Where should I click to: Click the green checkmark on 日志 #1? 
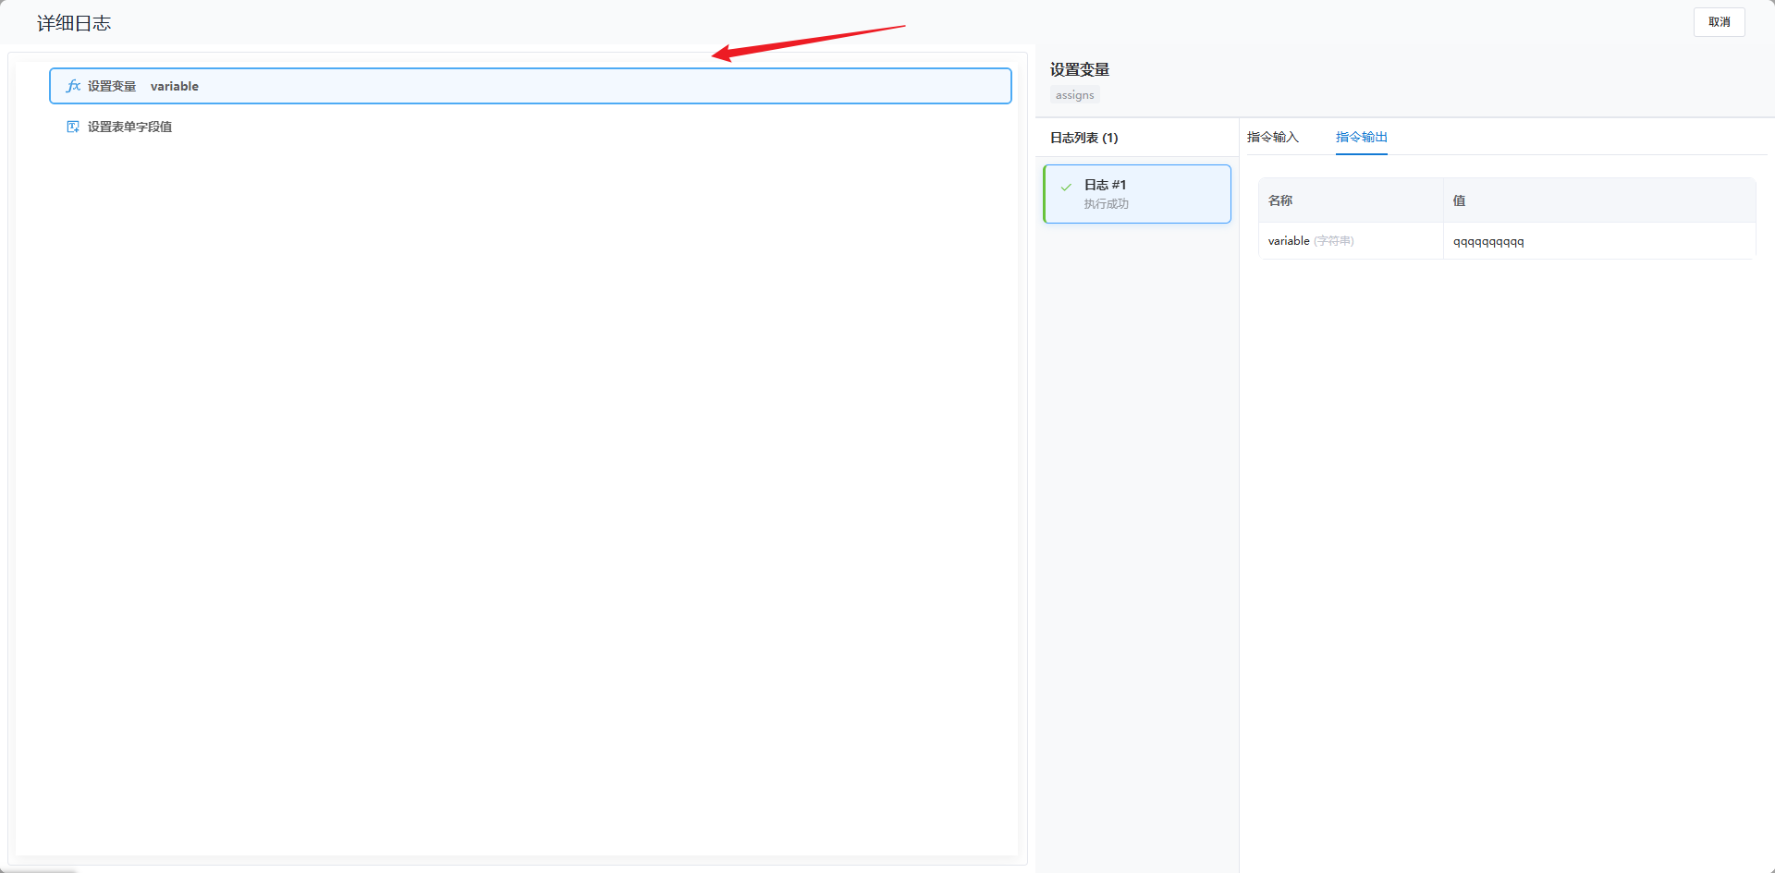tap(1066, 187)
